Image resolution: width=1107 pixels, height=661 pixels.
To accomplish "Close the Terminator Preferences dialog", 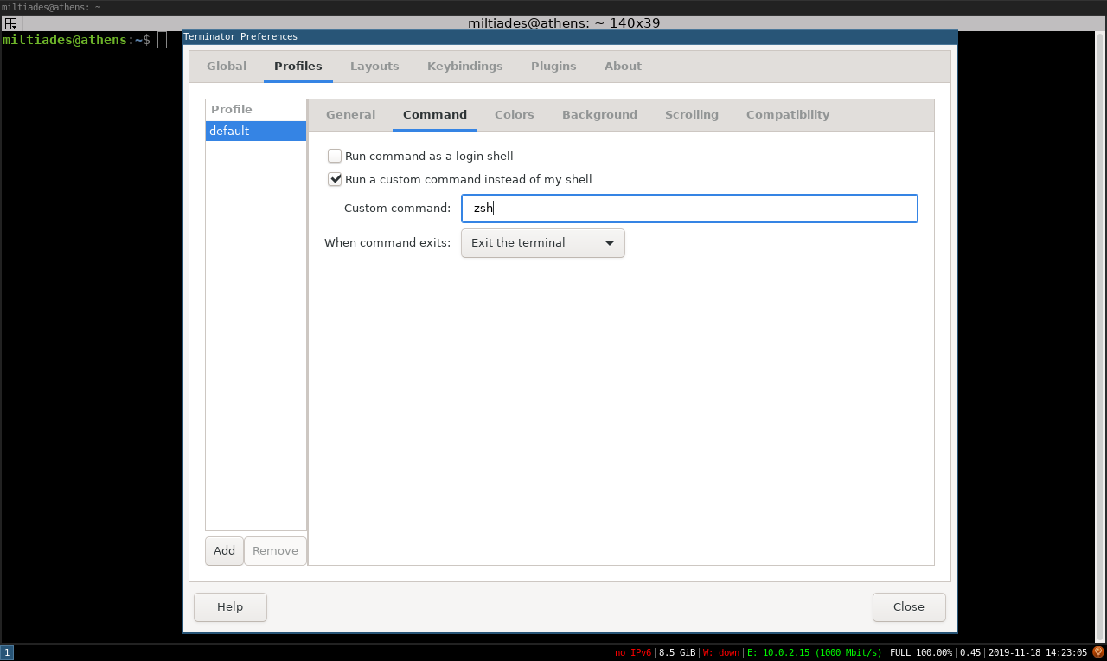I will click(909, 607).
